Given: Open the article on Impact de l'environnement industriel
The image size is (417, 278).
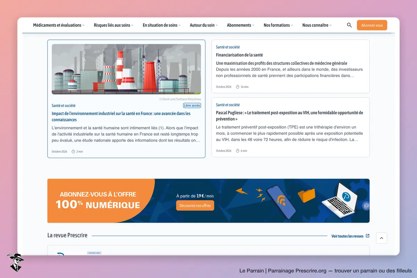Looking at the screenshot, I should point(121,116).
